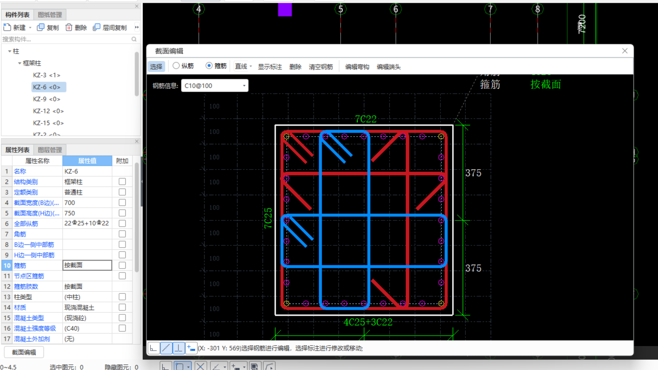Click the 选择 tool in section editor
Image resolution: width=658 pixels, height=370 pixels.
coord(156,66)
